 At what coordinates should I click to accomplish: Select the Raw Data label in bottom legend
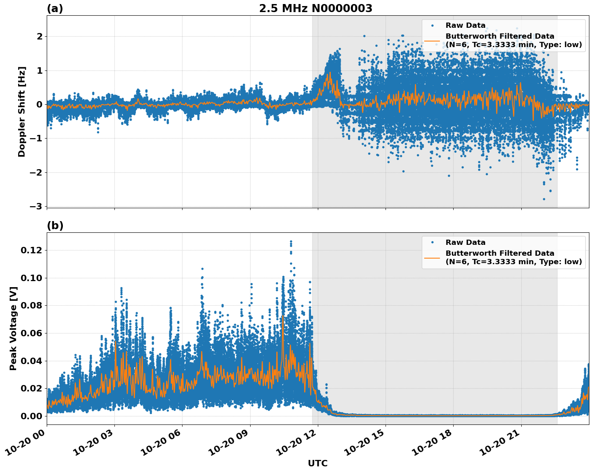(465, 242)
